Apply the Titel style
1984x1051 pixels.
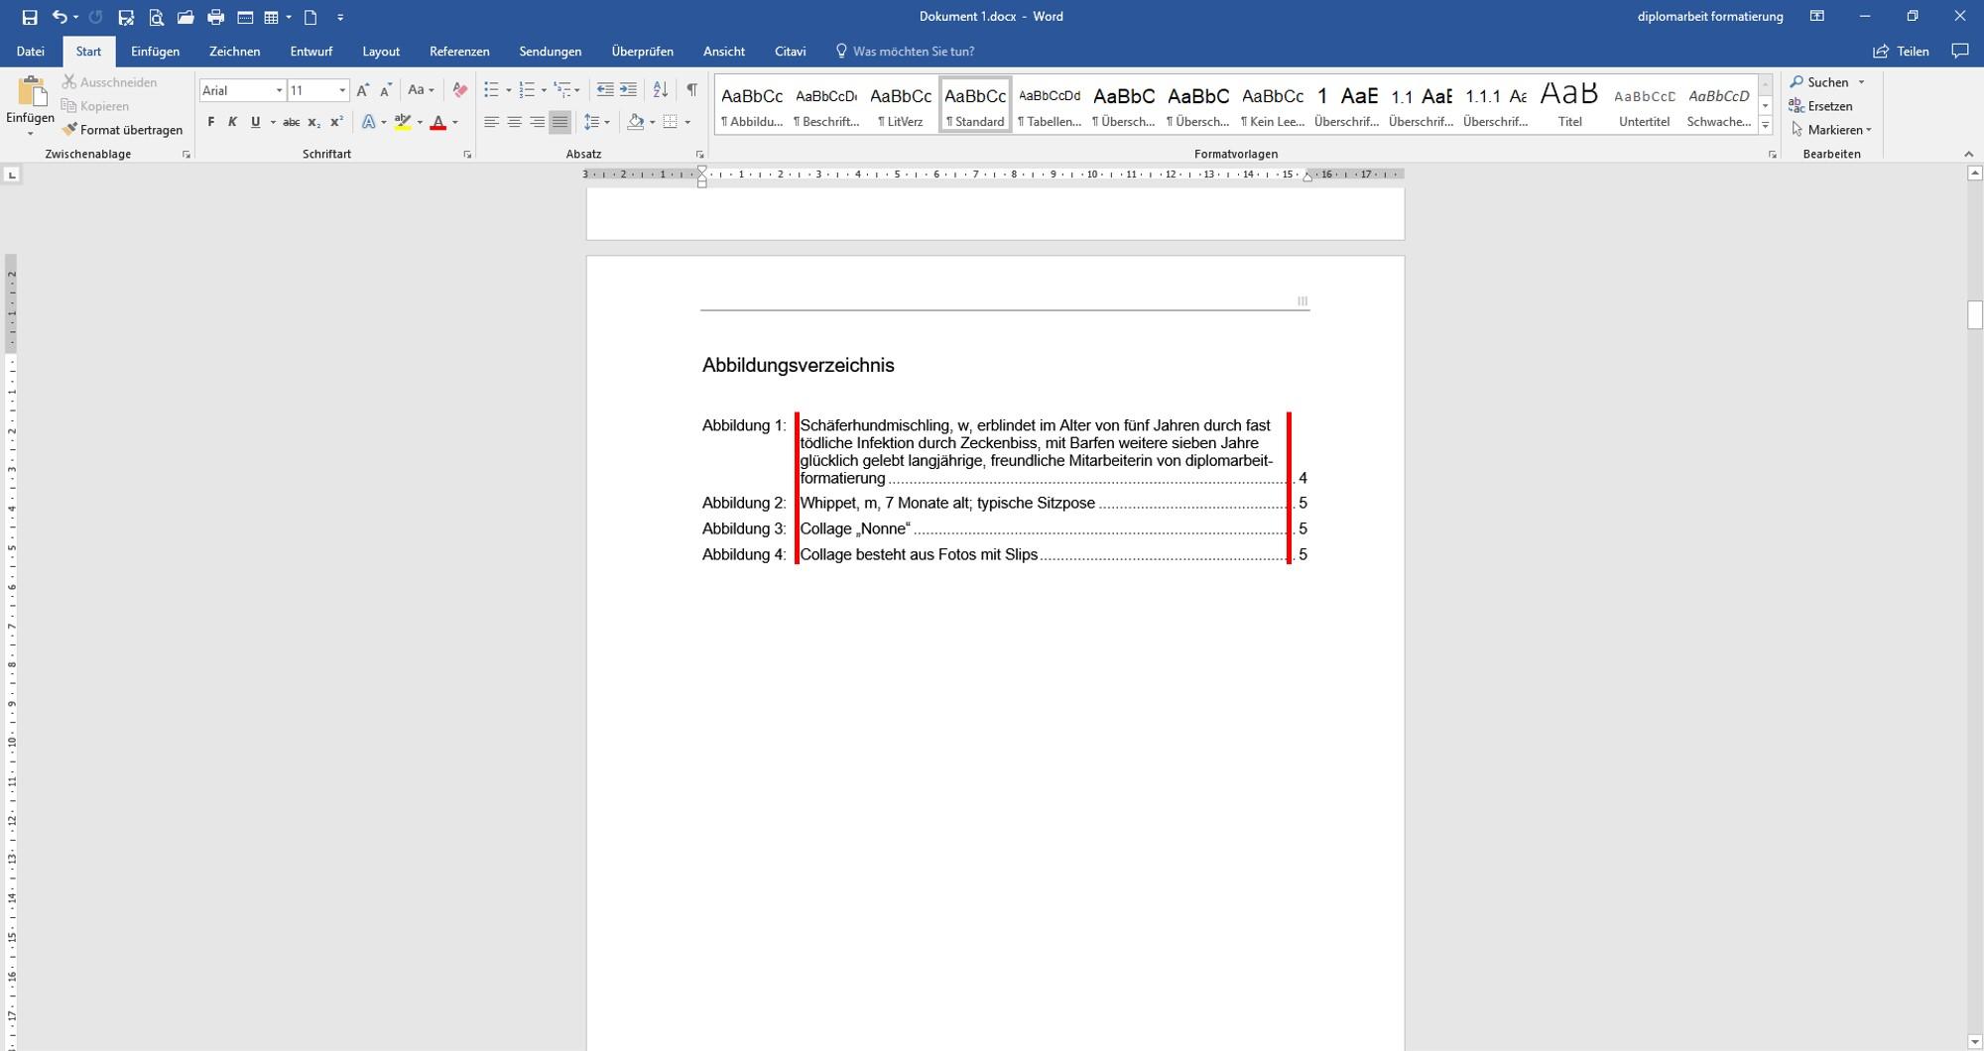1569,104
